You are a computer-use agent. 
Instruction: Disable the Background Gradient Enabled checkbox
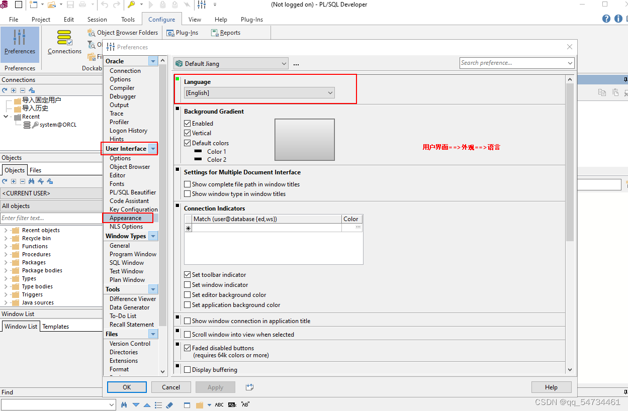(188, 123)
